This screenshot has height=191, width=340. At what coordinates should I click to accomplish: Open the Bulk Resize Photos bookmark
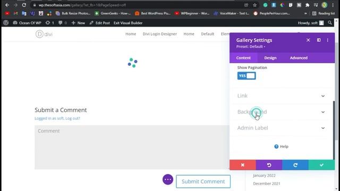pyautogui.click(x=73, y=13)
